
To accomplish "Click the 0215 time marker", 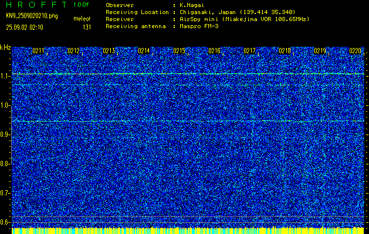I will 179,51.
